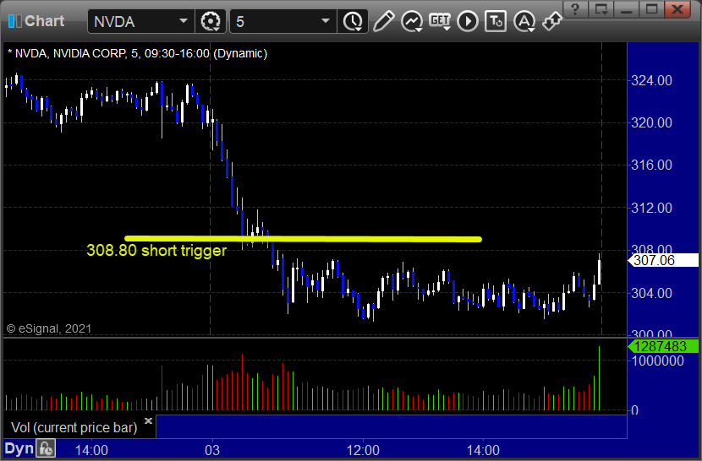702x461 pixels.
Task: Click the 1000000 volume axis label
Action: pyautogui.click(x=657, y=361)
